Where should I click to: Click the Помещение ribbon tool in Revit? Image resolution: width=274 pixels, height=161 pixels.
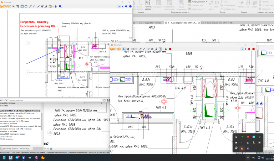tap(158, 5)
